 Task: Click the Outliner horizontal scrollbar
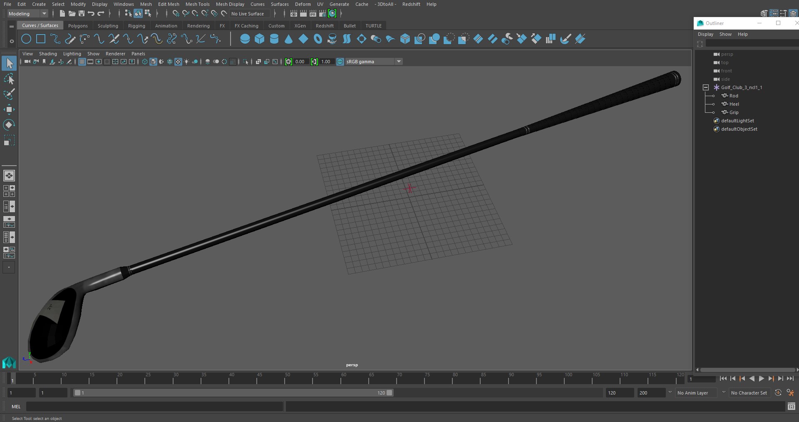coord(747,370)
